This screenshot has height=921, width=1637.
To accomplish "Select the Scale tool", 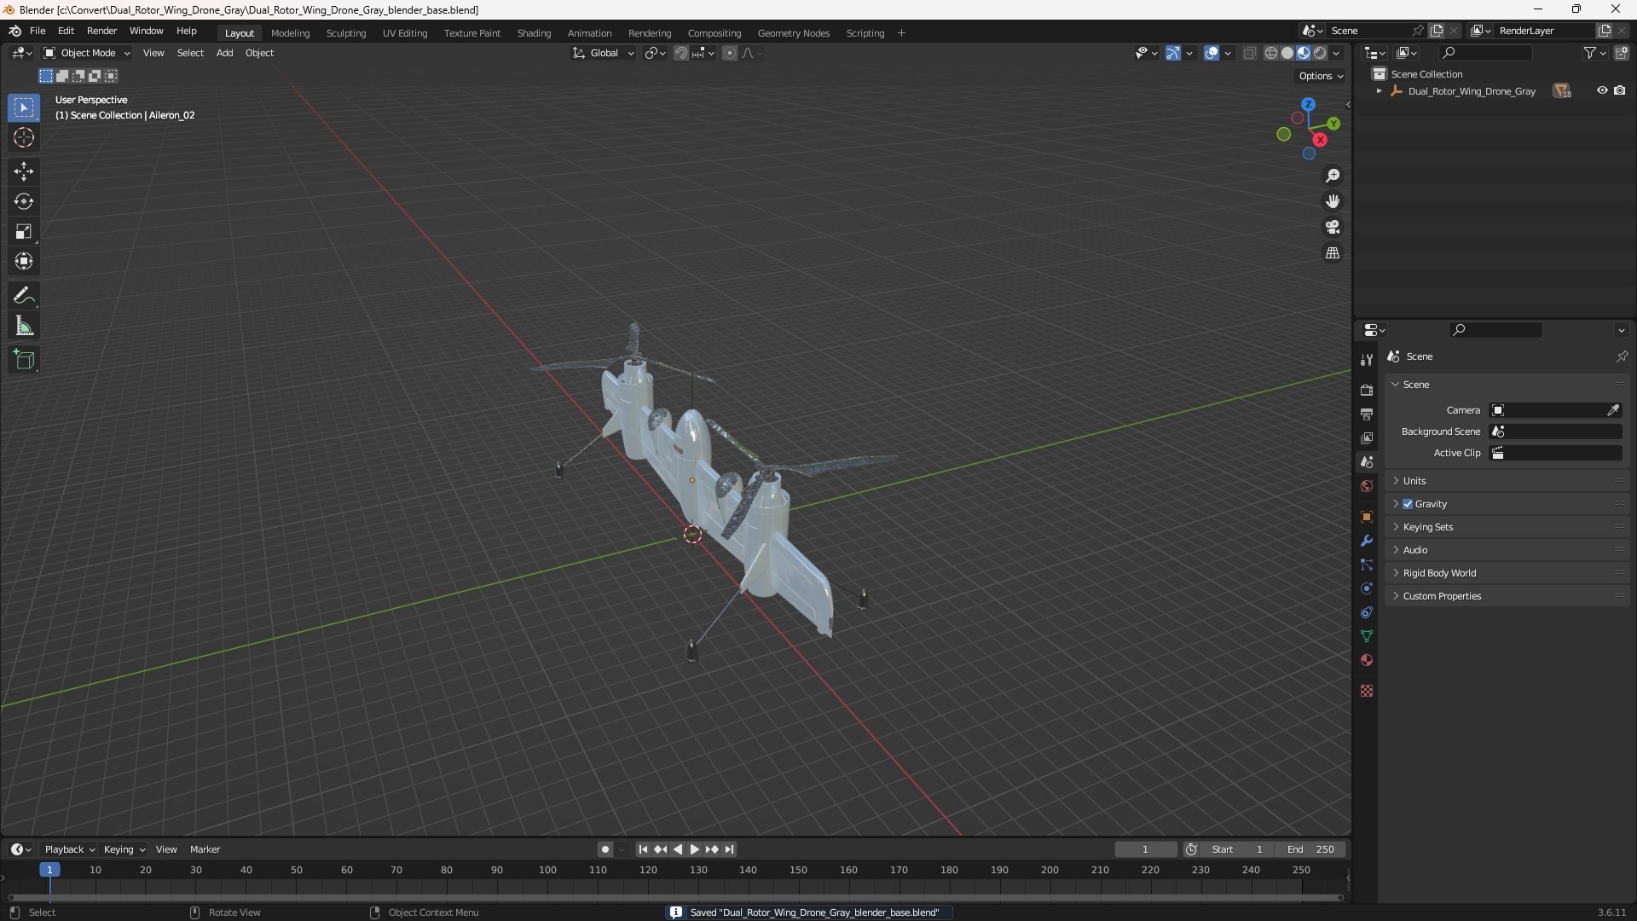I will click(24, 231).
